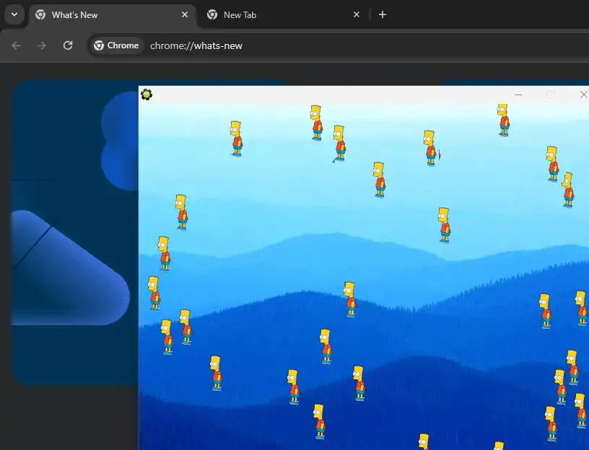Switch to the What's New tab
The width and height of the screenshot is (589, 450).
pyautogui.click(x=113, y=15)
